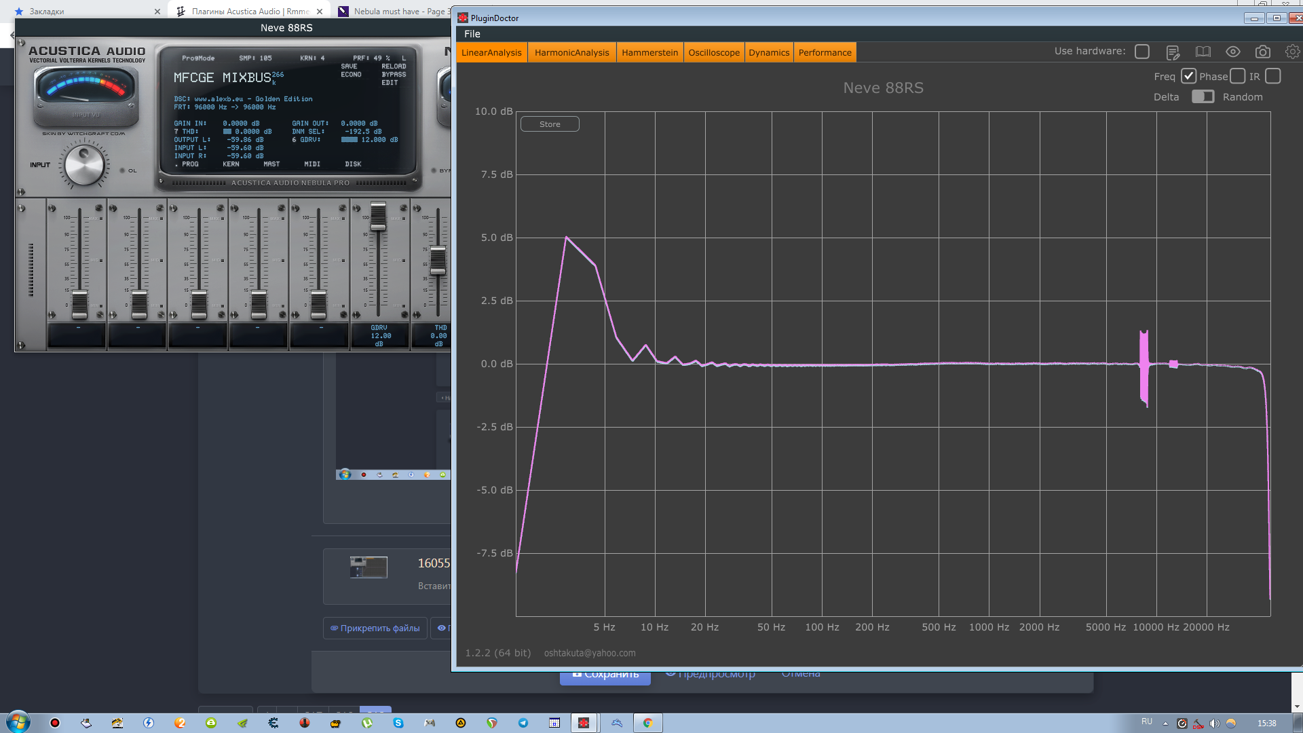The image size is (1303, 733).
Task: Close the Закладки browser tab
Action: [x=157, y=12]
